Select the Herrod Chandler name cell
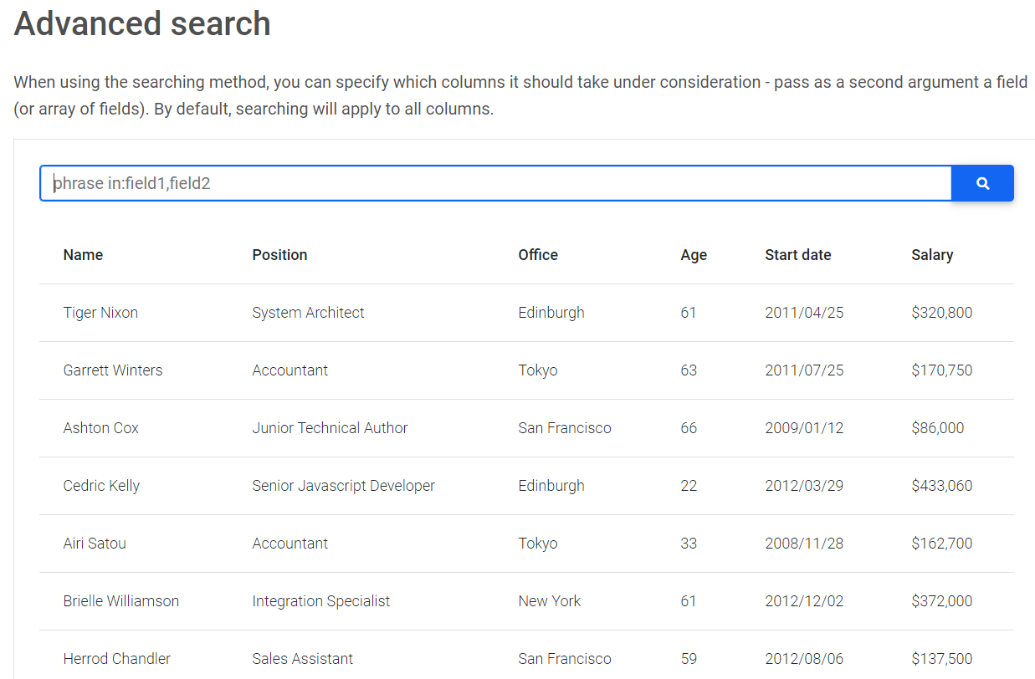 click(116, 659)
